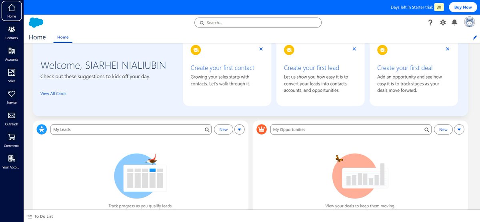Open the Help question mark icon
Image resolution: width=480 pixels, height=222 pixels.
point(430,23)
